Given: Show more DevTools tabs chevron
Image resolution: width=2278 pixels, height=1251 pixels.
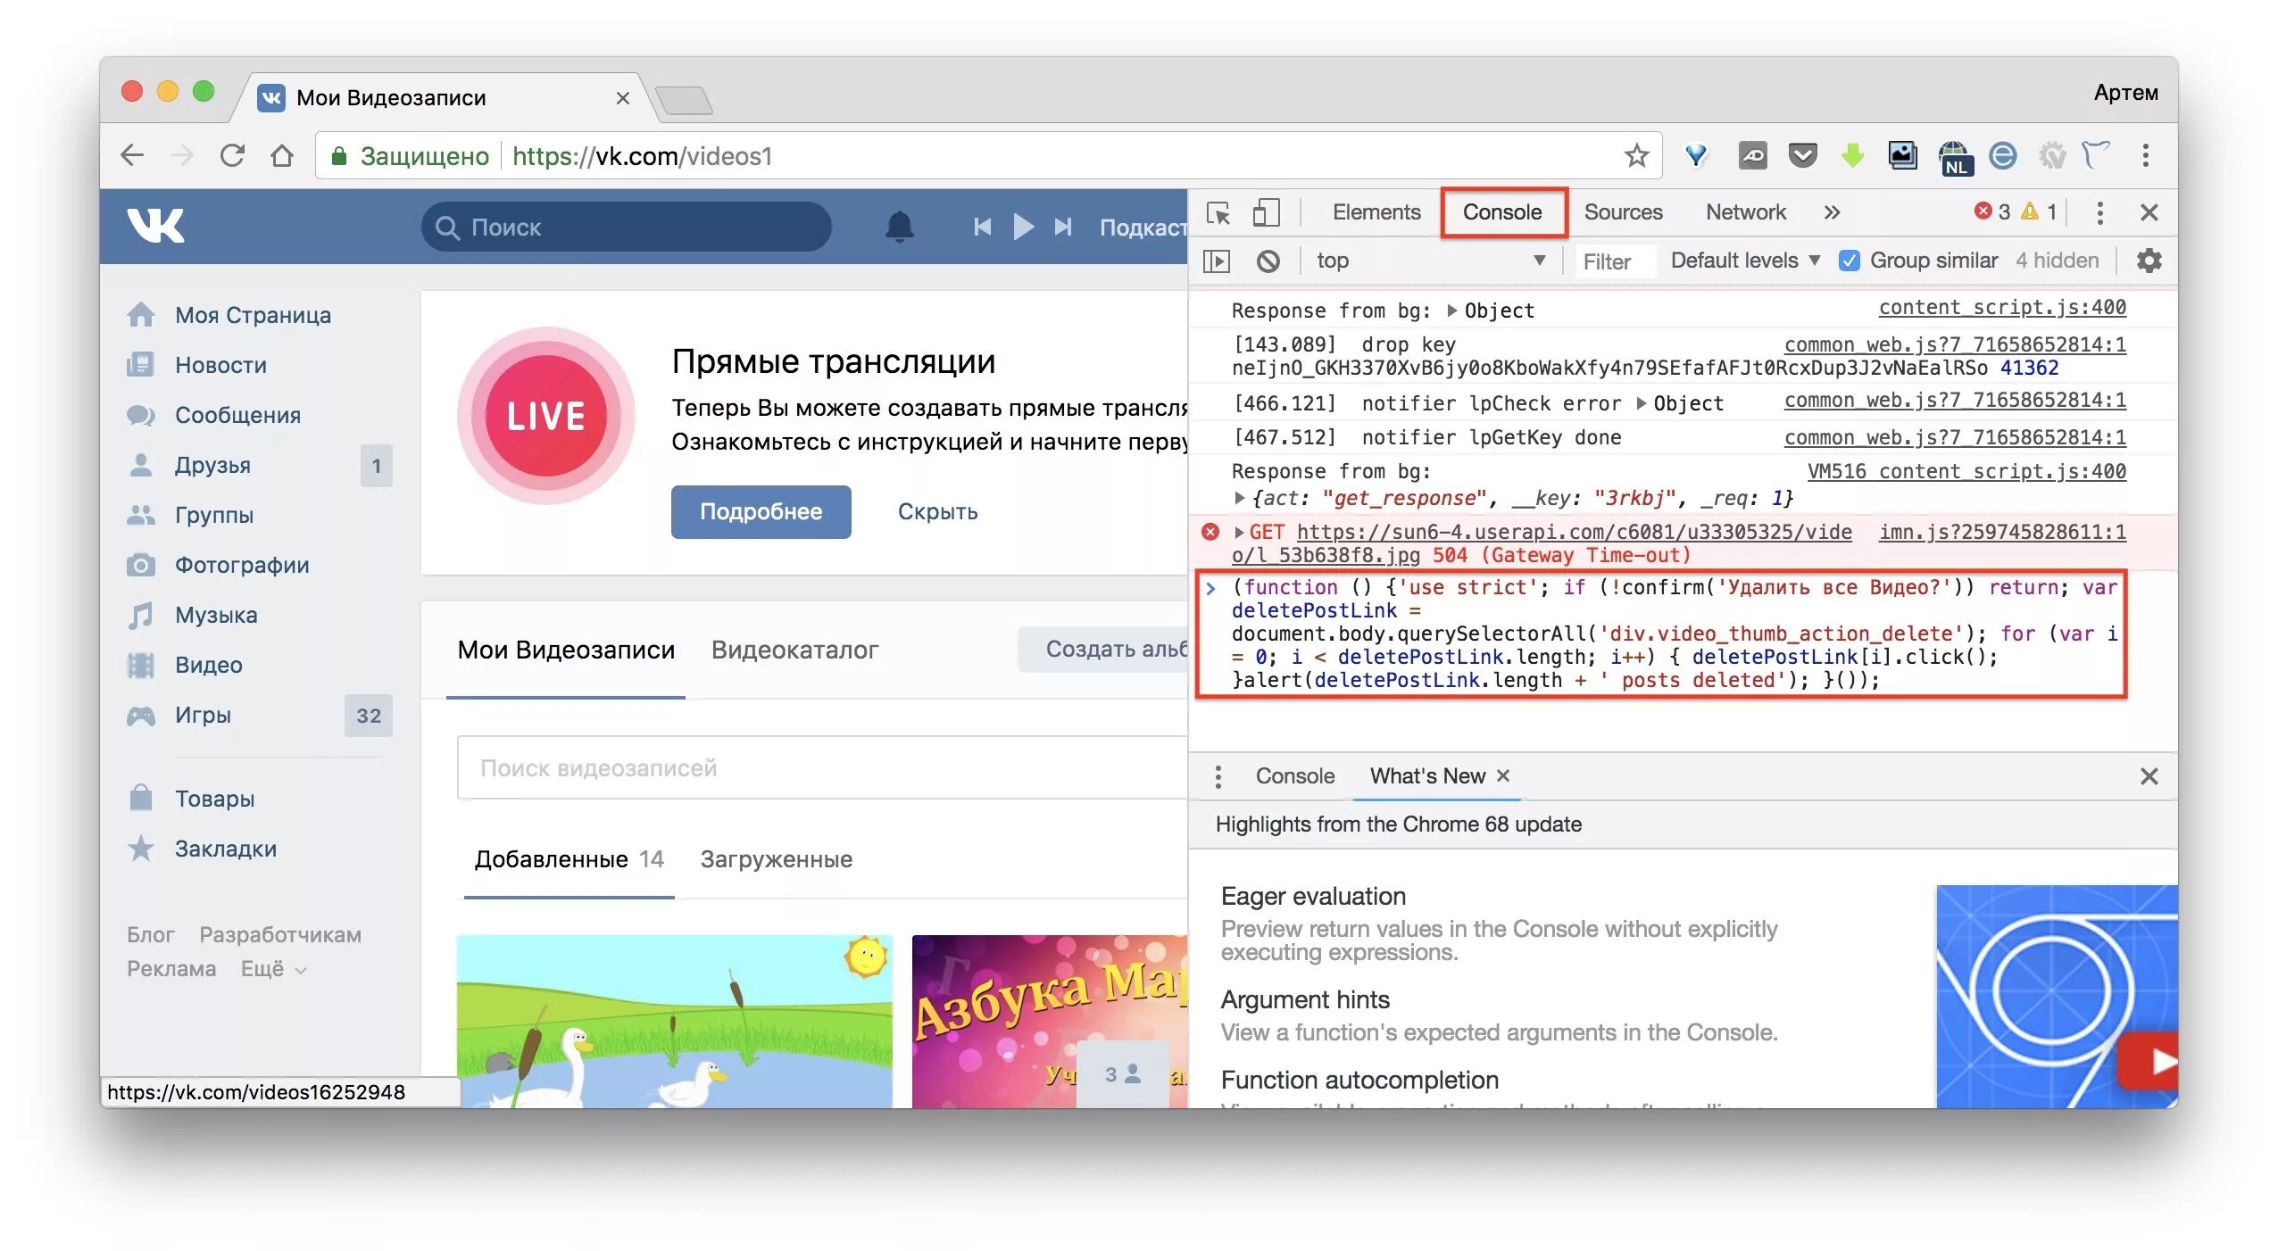Looking at the screenshot, I should 1832,212.
